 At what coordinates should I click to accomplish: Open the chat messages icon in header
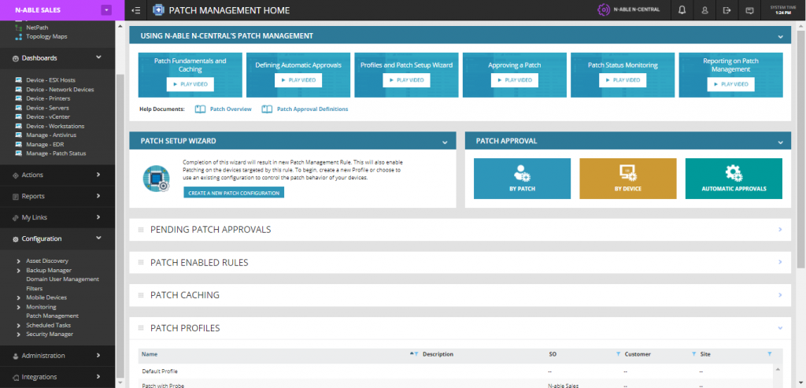click(749, 10)
